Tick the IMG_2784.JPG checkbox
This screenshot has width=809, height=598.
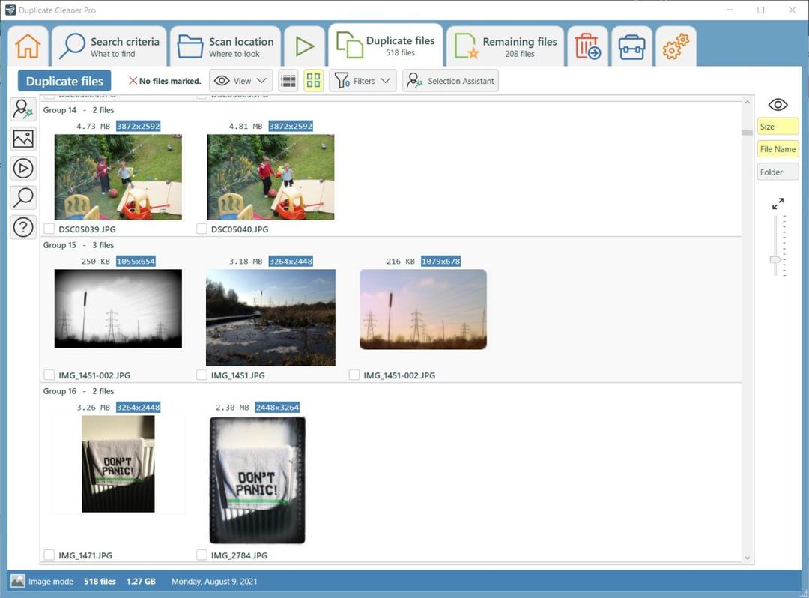point(202,555)
